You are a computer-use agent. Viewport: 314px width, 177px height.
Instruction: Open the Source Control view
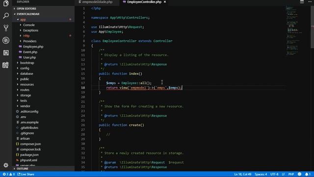point(6,28)
